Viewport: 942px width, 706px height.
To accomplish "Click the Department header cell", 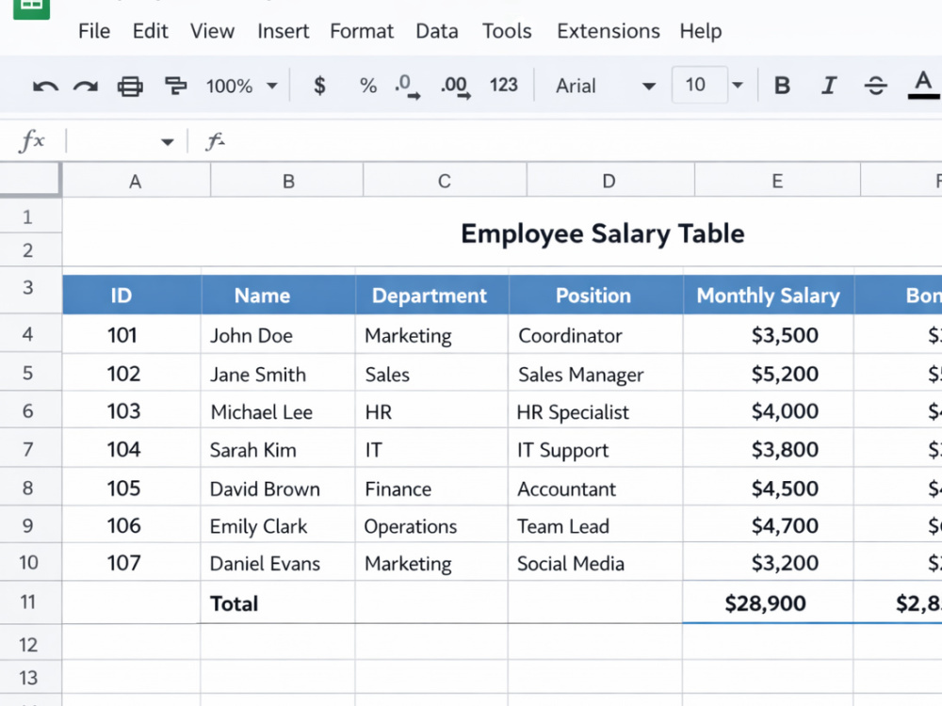I will [x=431, y=295].
